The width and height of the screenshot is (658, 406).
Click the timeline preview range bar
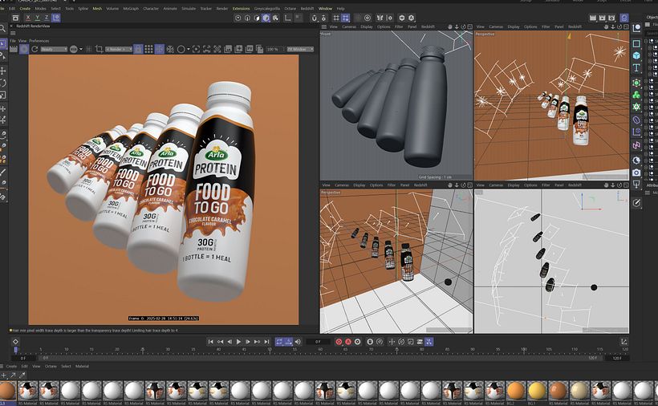(319, 358)
